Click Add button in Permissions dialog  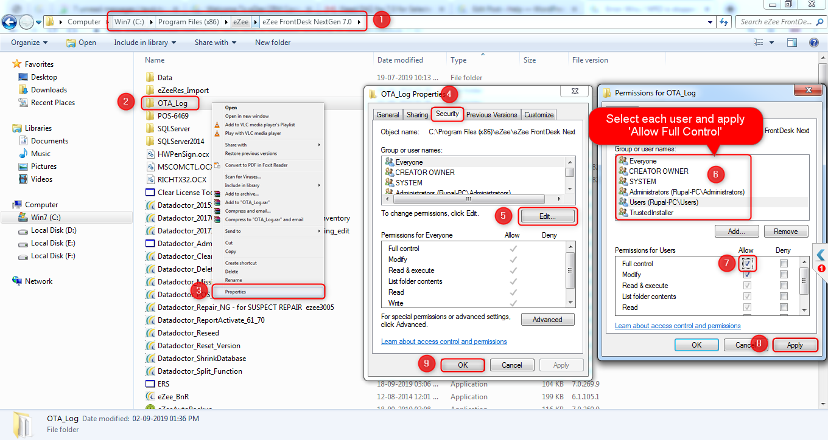737,232
